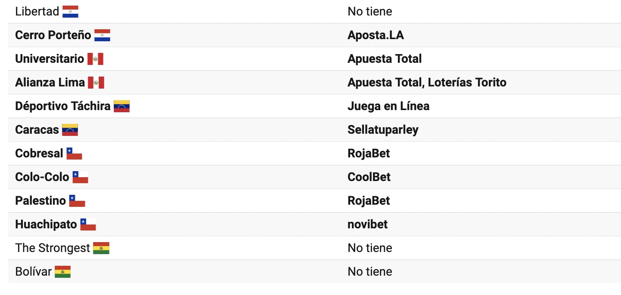This screenshot has height=295, width=621.
Task: Click the Bolivia flag next to Bolívar
Action: click(x=62, y=272)
